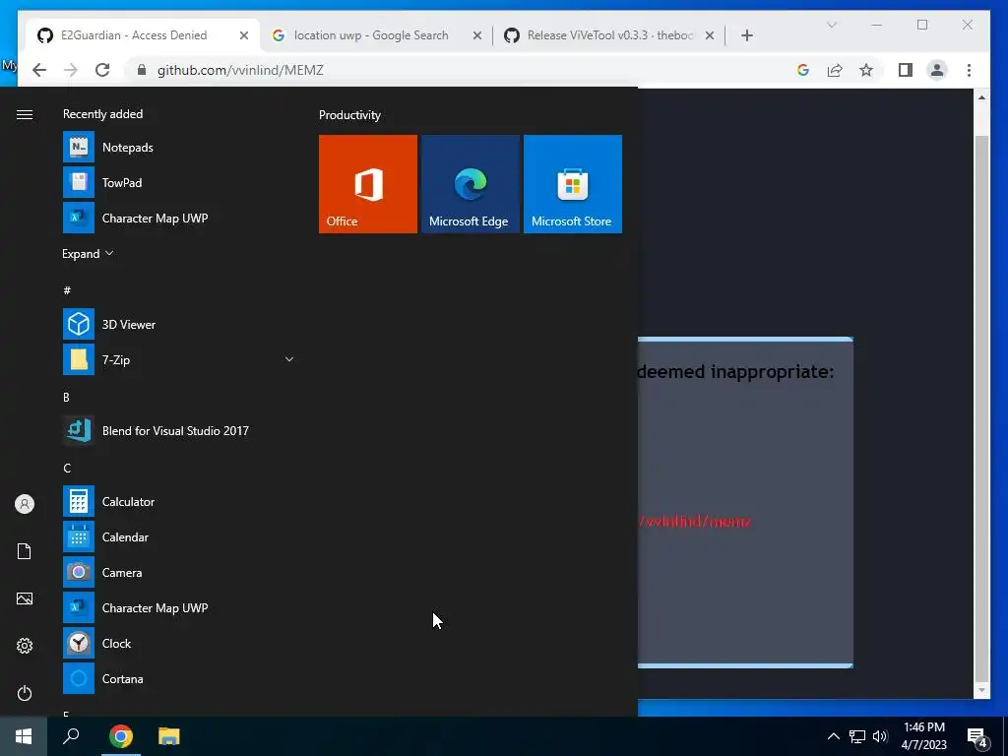Open taskbar Search magnifier
This screenshot has width=1008, height=756.
(x=71, y=736)
